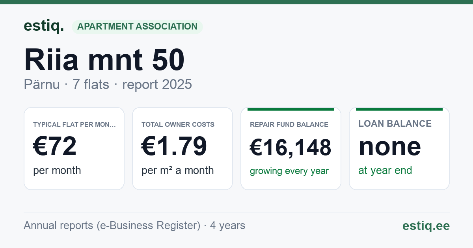
Task: Select the APARTMENT ASSOCIATION badge
Action: tap(137, 27)
